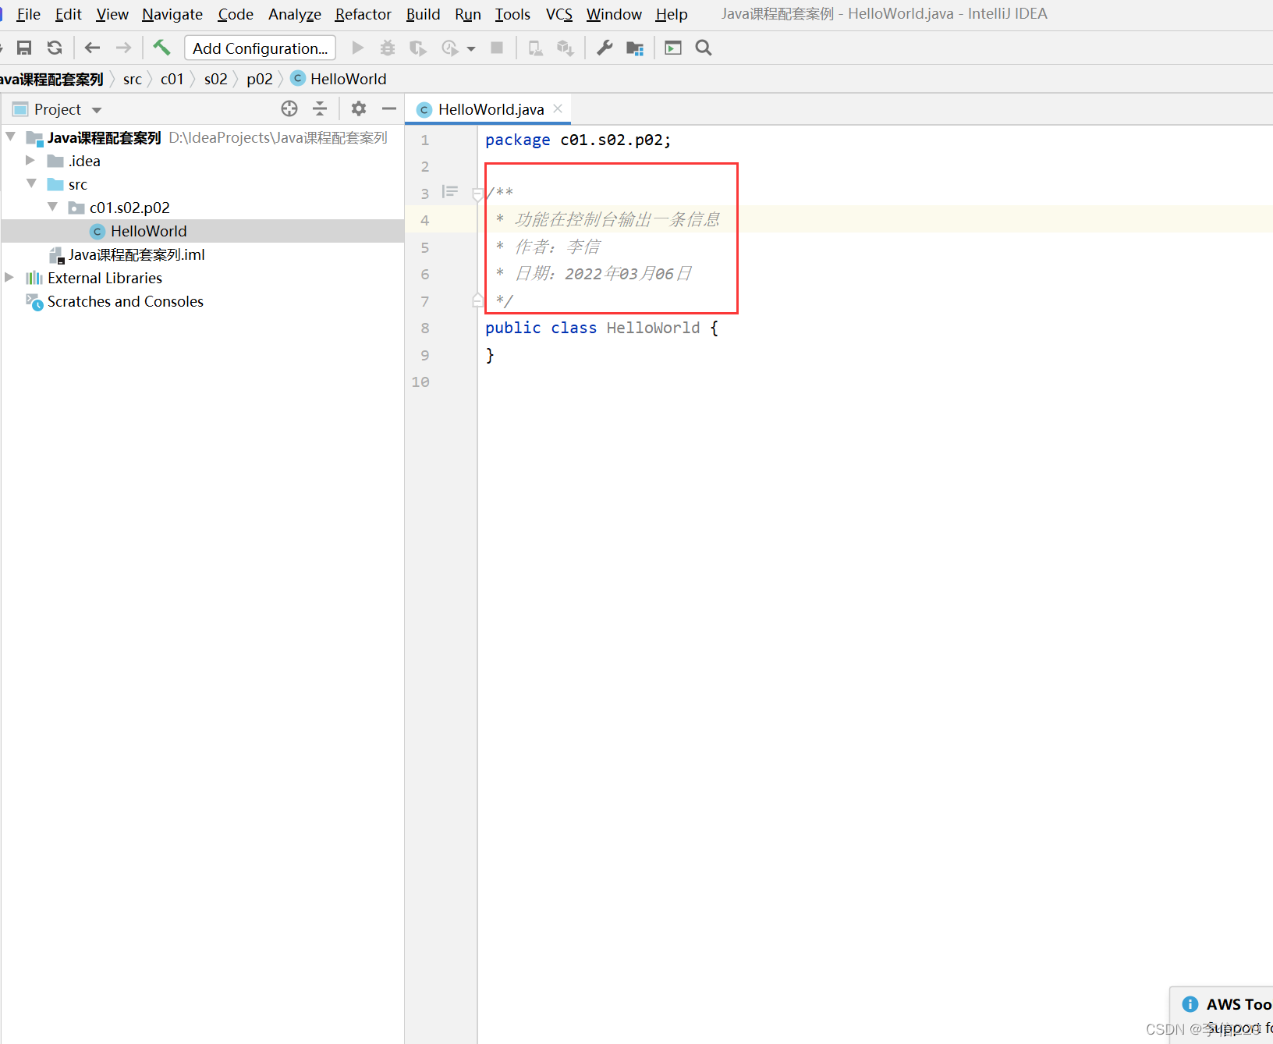Screen dimensions: 1273x1044
Task: Click Add Configuration button
Action: pos(261,48)
